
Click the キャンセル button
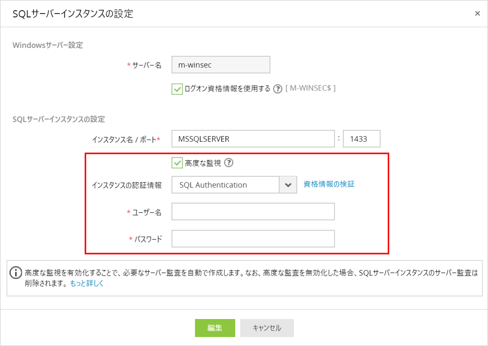pos(267,328)
